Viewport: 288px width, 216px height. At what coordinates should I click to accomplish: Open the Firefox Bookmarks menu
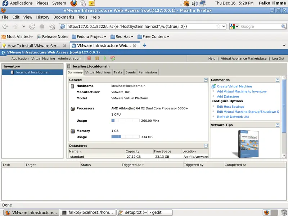point(64,17)
